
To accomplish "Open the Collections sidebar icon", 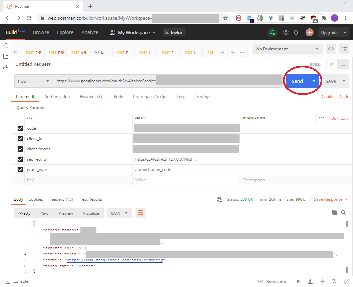I will click(x=6, y=56).
